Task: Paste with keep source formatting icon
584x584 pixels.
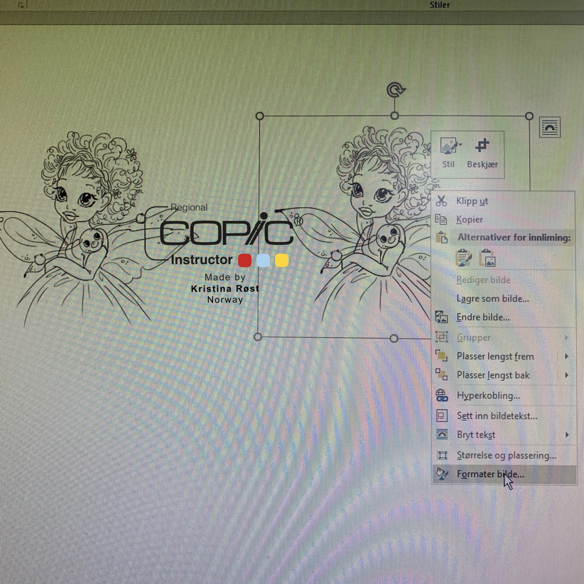Action: click(x=464, y=258)
